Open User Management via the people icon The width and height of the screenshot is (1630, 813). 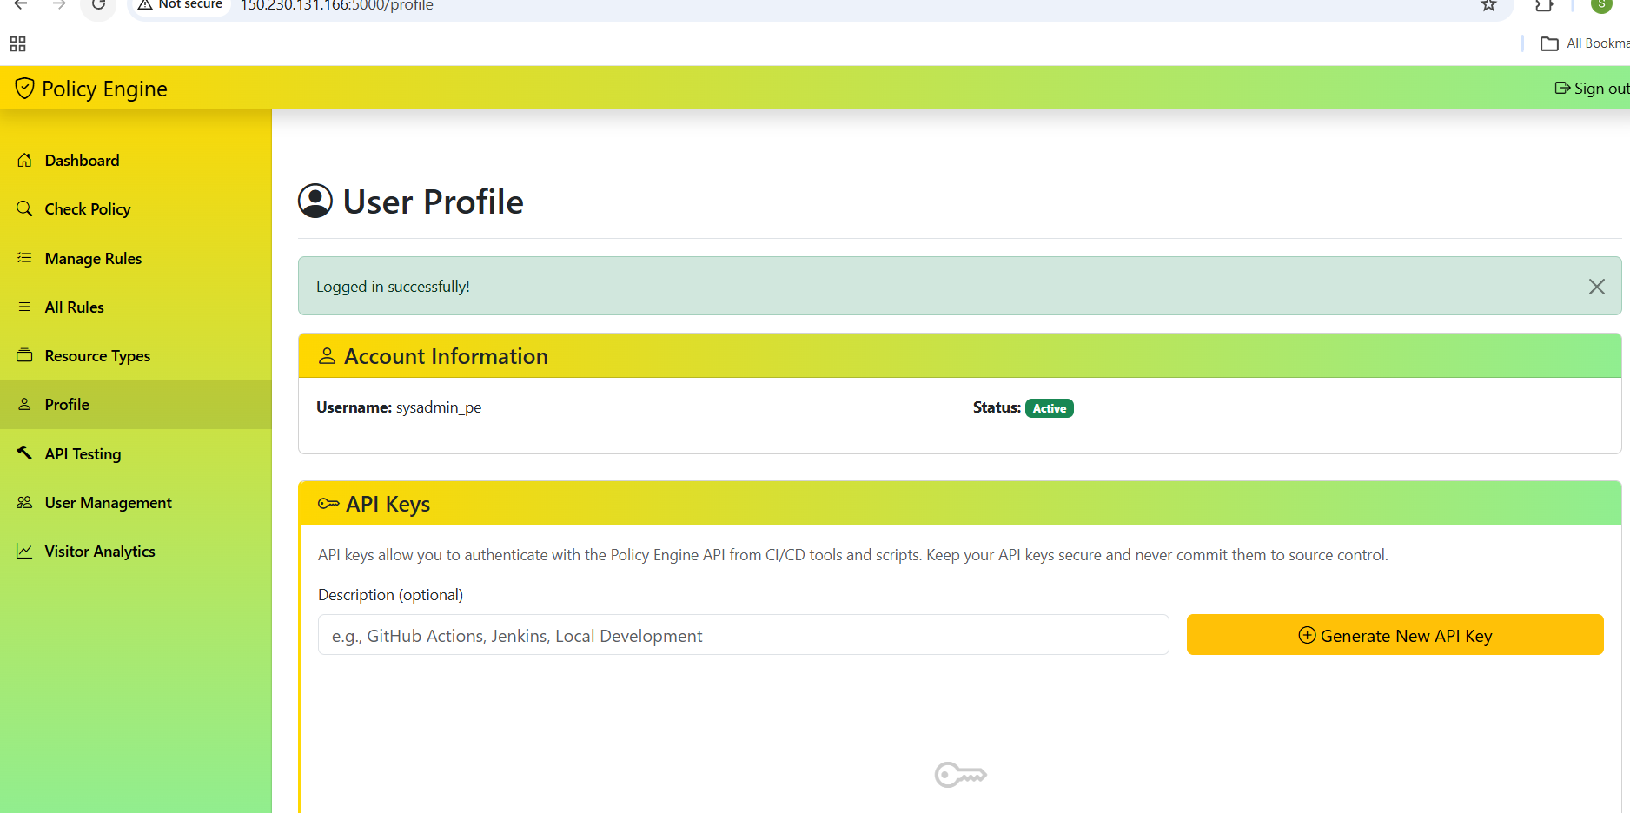(23, 502)
